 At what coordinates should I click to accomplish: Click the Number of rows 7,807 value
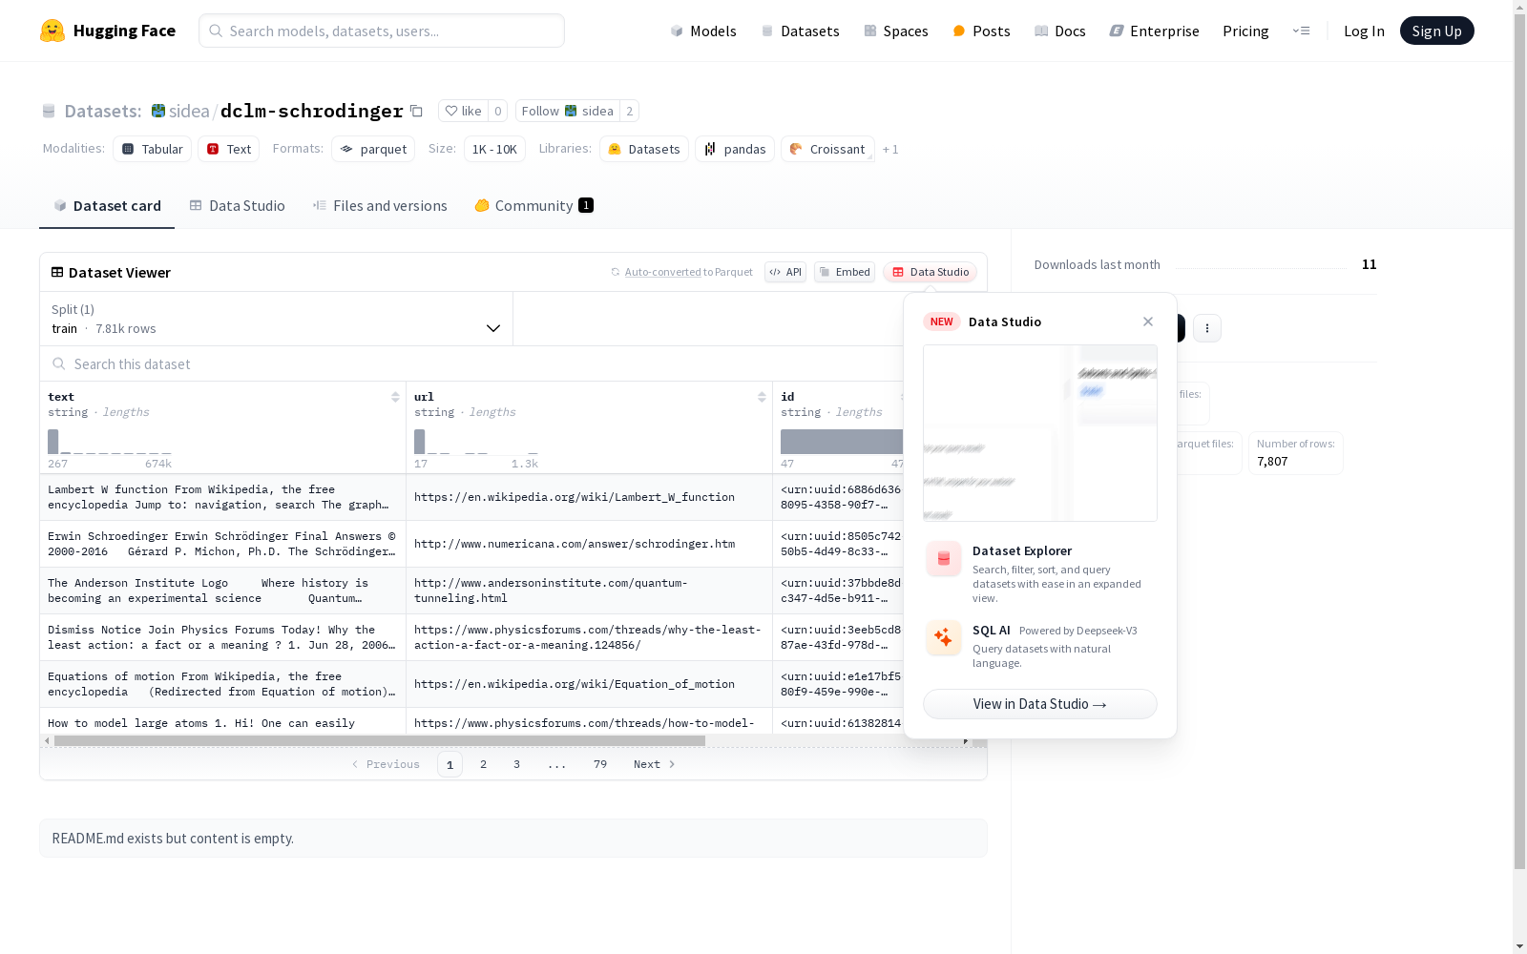tap(1272, 461)
